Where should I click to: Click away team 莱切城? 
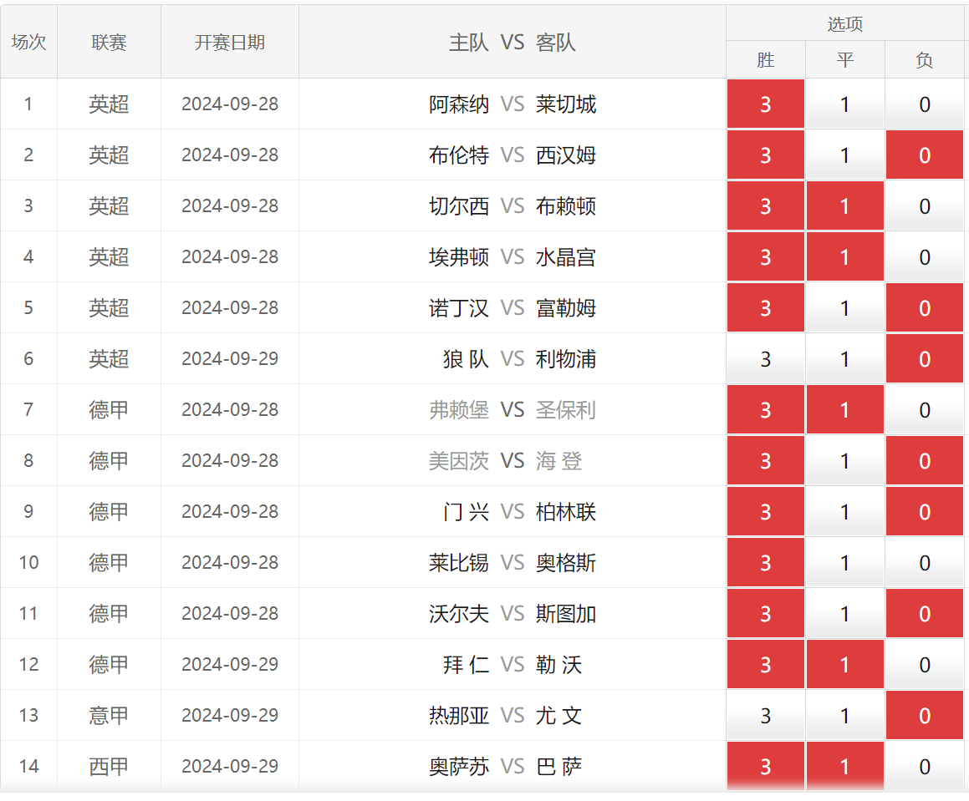click(565, 104)
